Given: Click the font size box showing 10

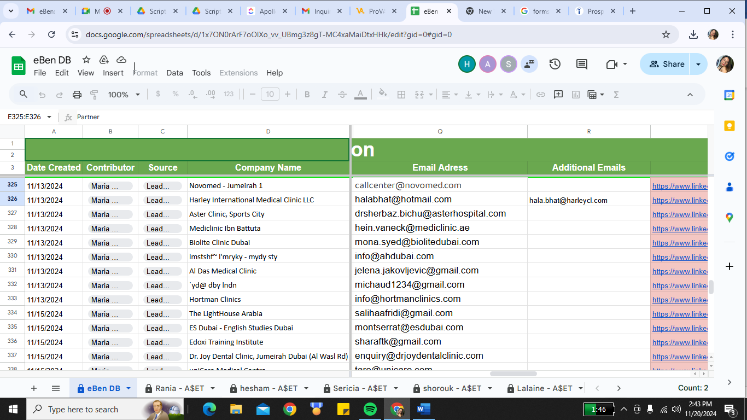Looking at the screenshot, I should [x=270, y=95].
